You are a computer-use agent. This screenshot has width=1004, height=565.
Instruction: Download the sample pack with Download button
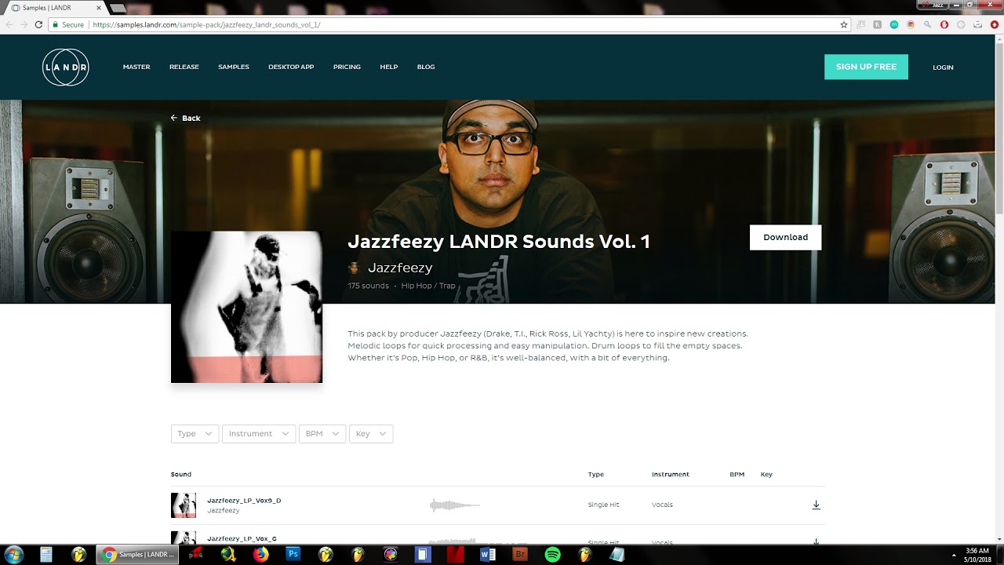click(x=785, y=237)
